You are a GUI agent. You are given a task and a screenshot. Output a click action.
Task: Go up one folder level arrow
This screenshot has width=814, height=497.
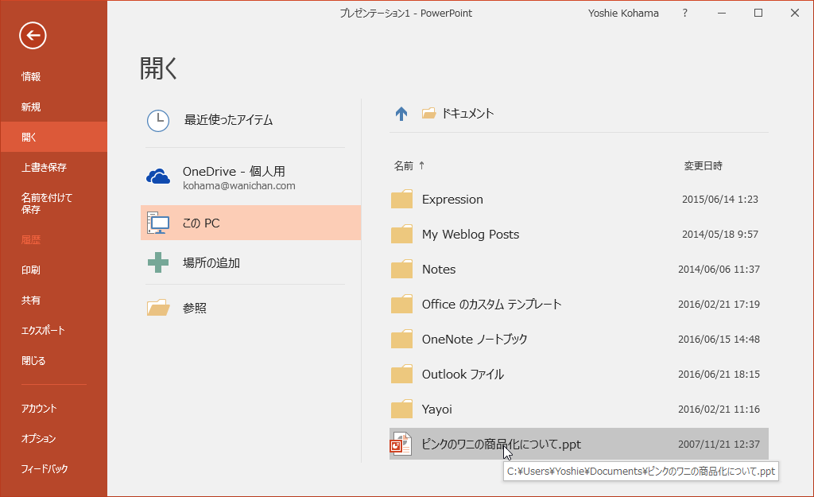coord(401,114)
